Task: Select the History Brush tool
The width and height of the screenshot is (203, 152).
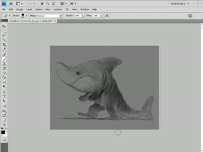Action: point(4,68)
